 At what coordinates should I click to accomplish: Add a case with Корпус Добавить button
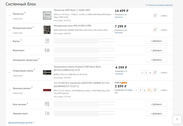click(x=156, y=41)
